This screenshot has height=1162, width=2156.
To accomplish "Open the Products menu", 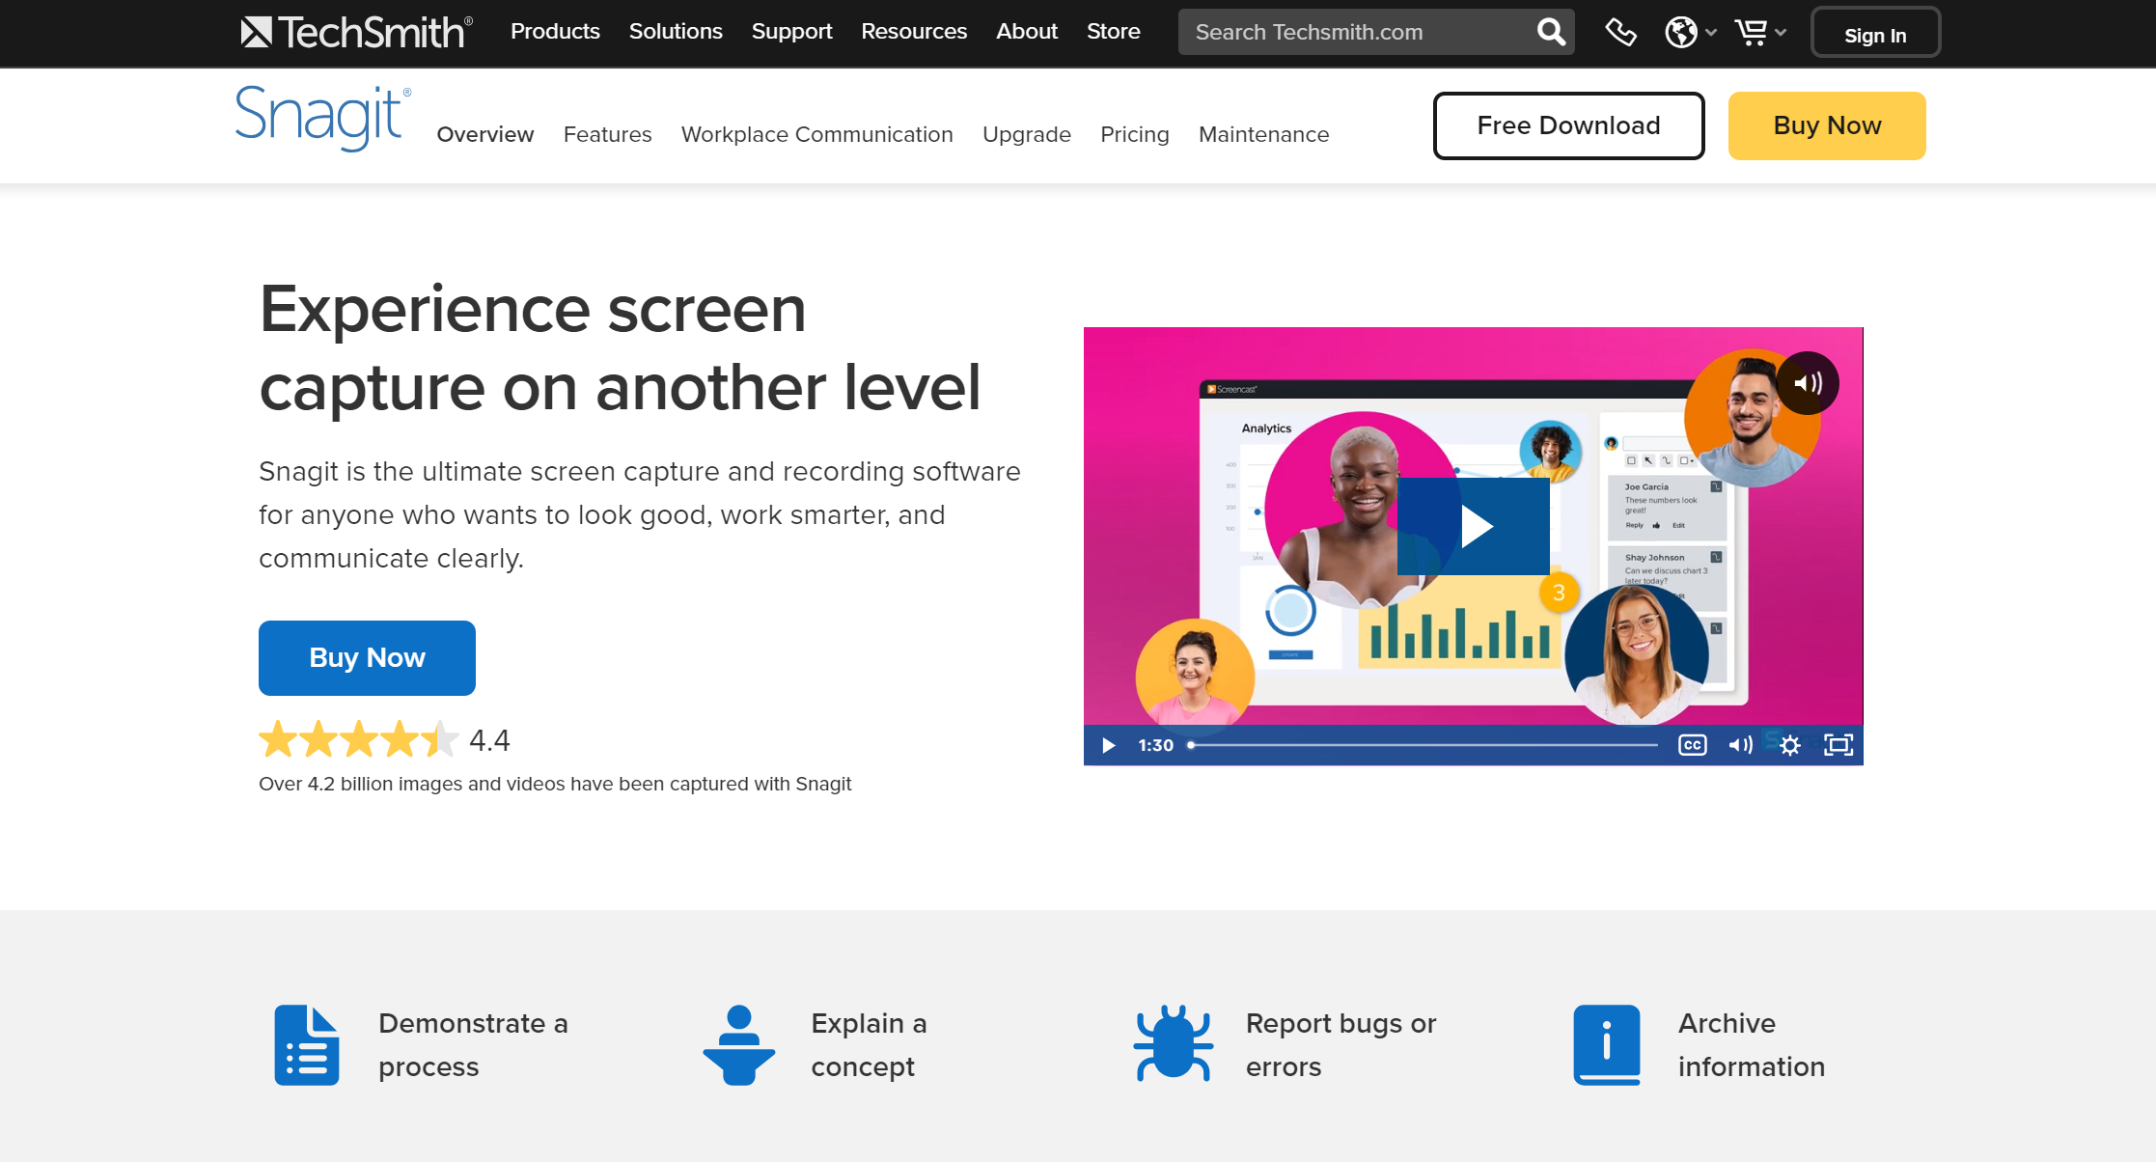I will pyautogui.click(x=555, y=32).
